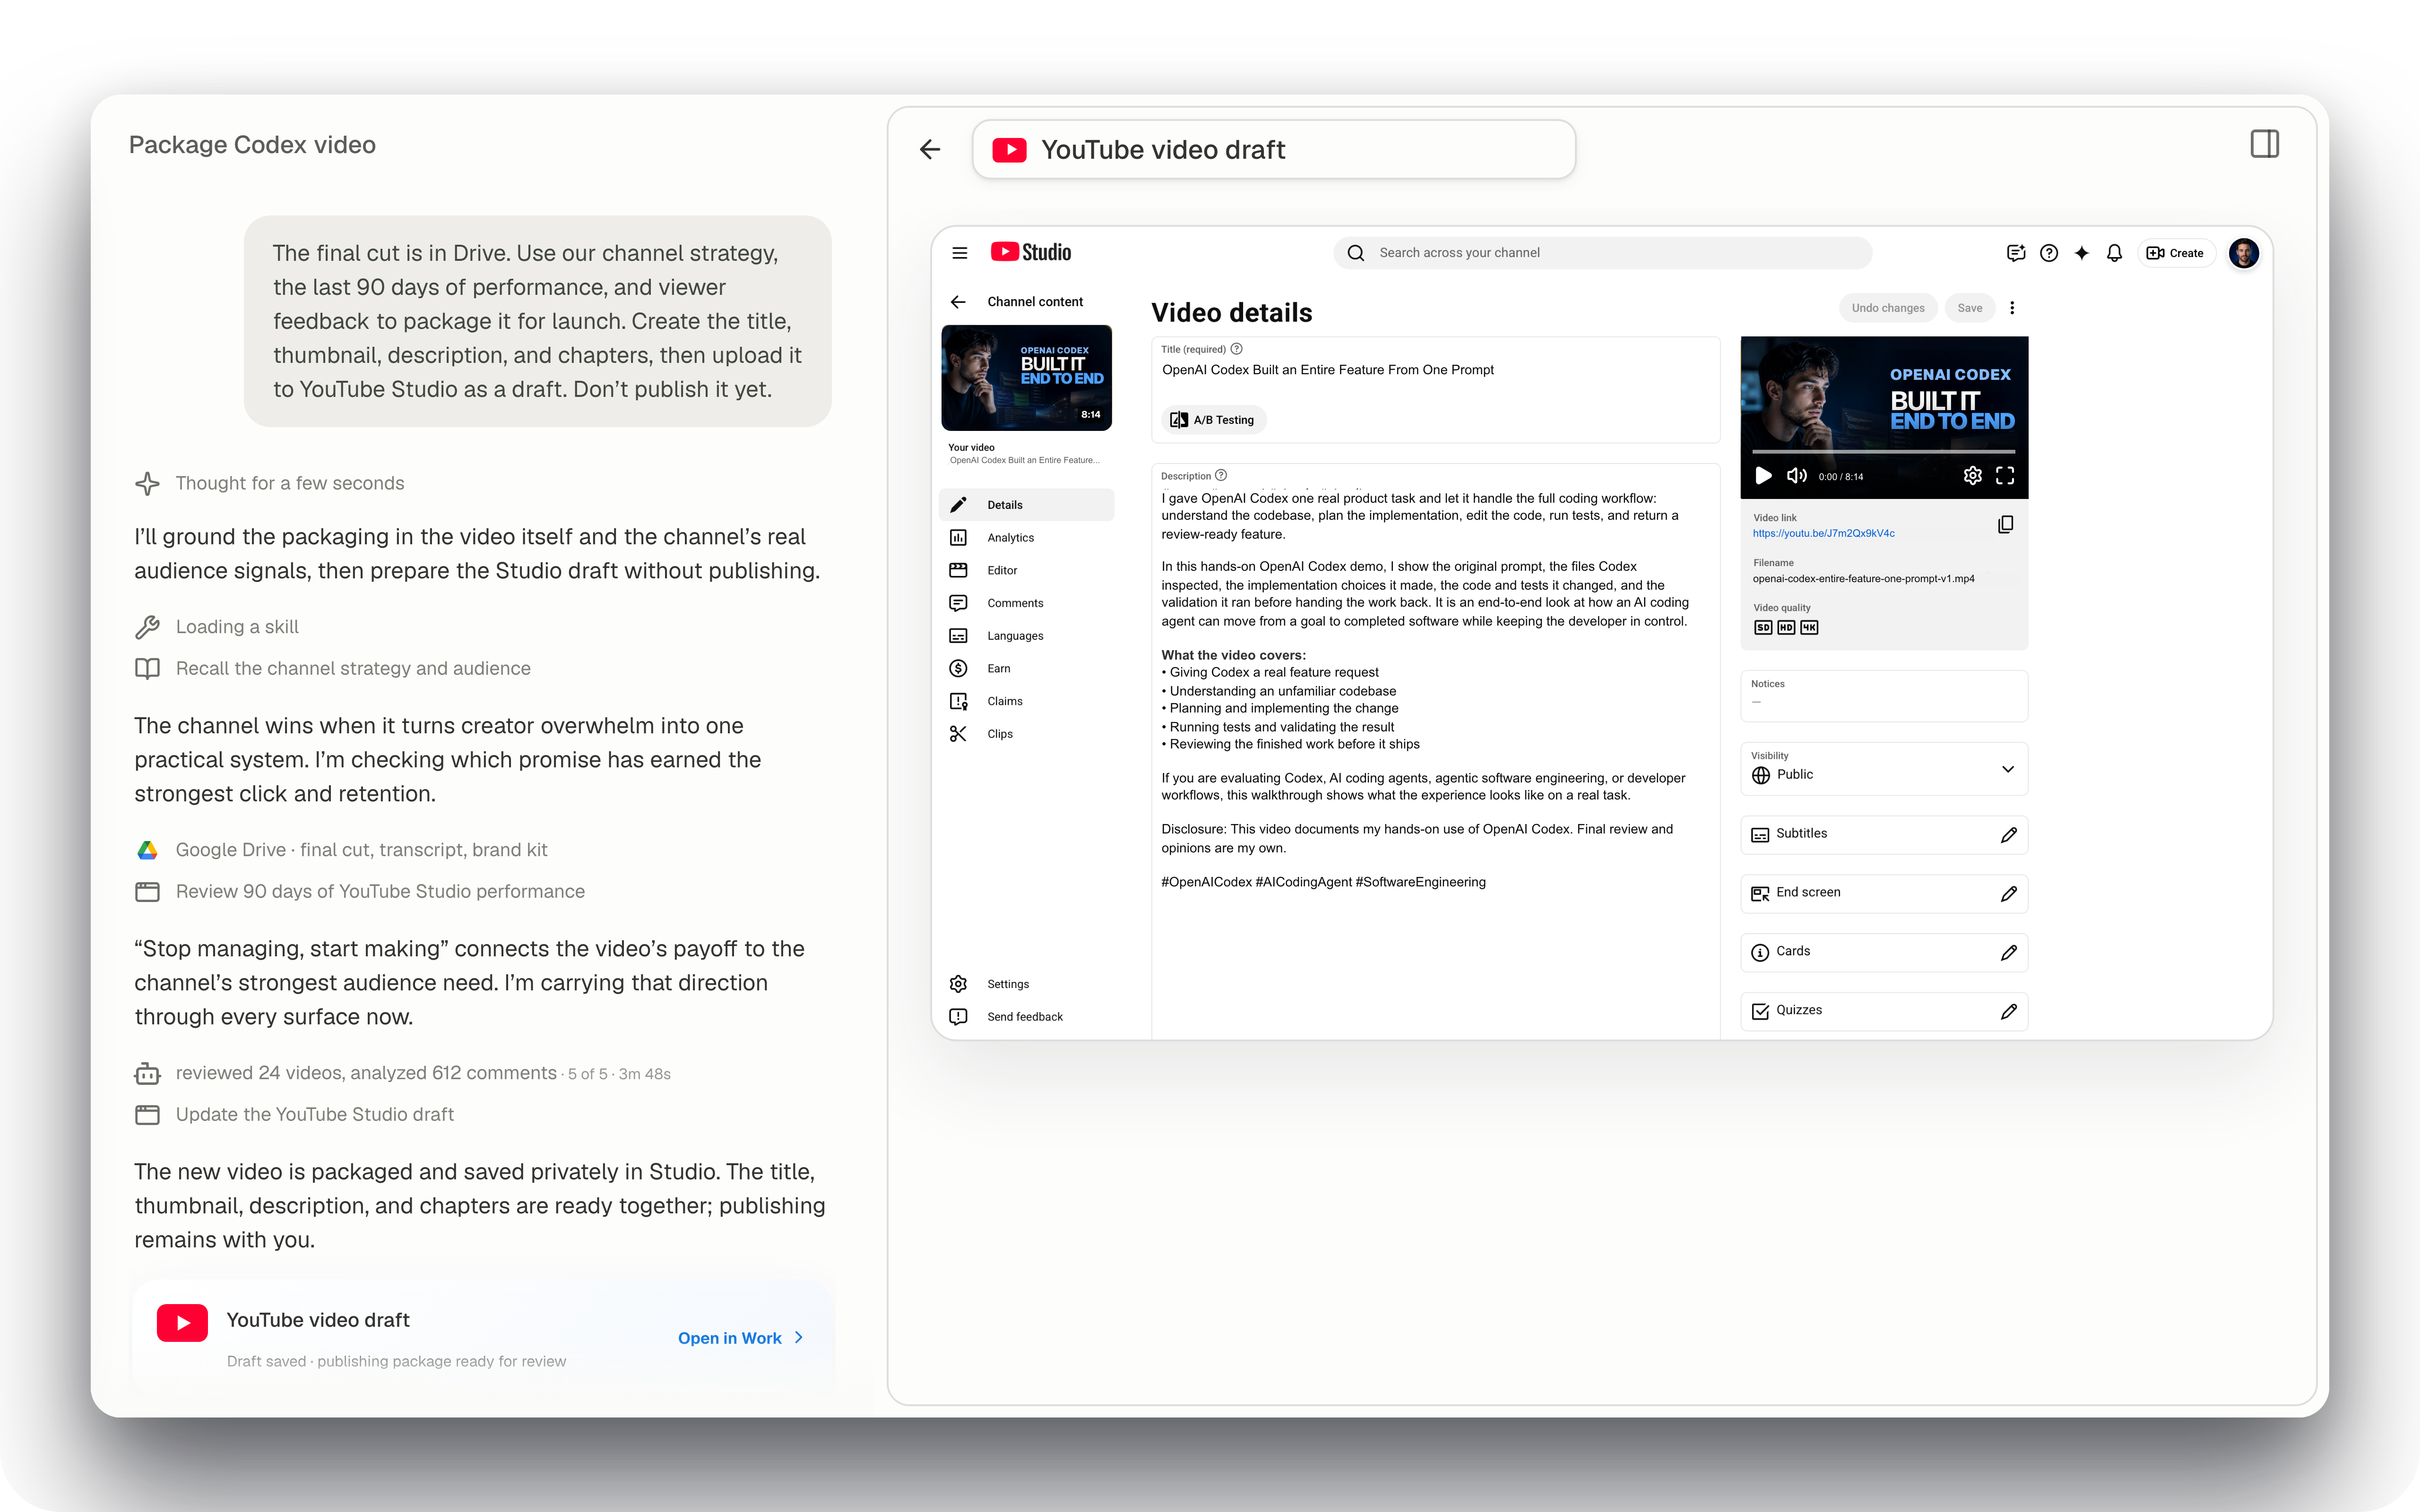Click the A/B Testing button
Image resolution: width=2420 pixels, height=1512 pixels.
1213,420
